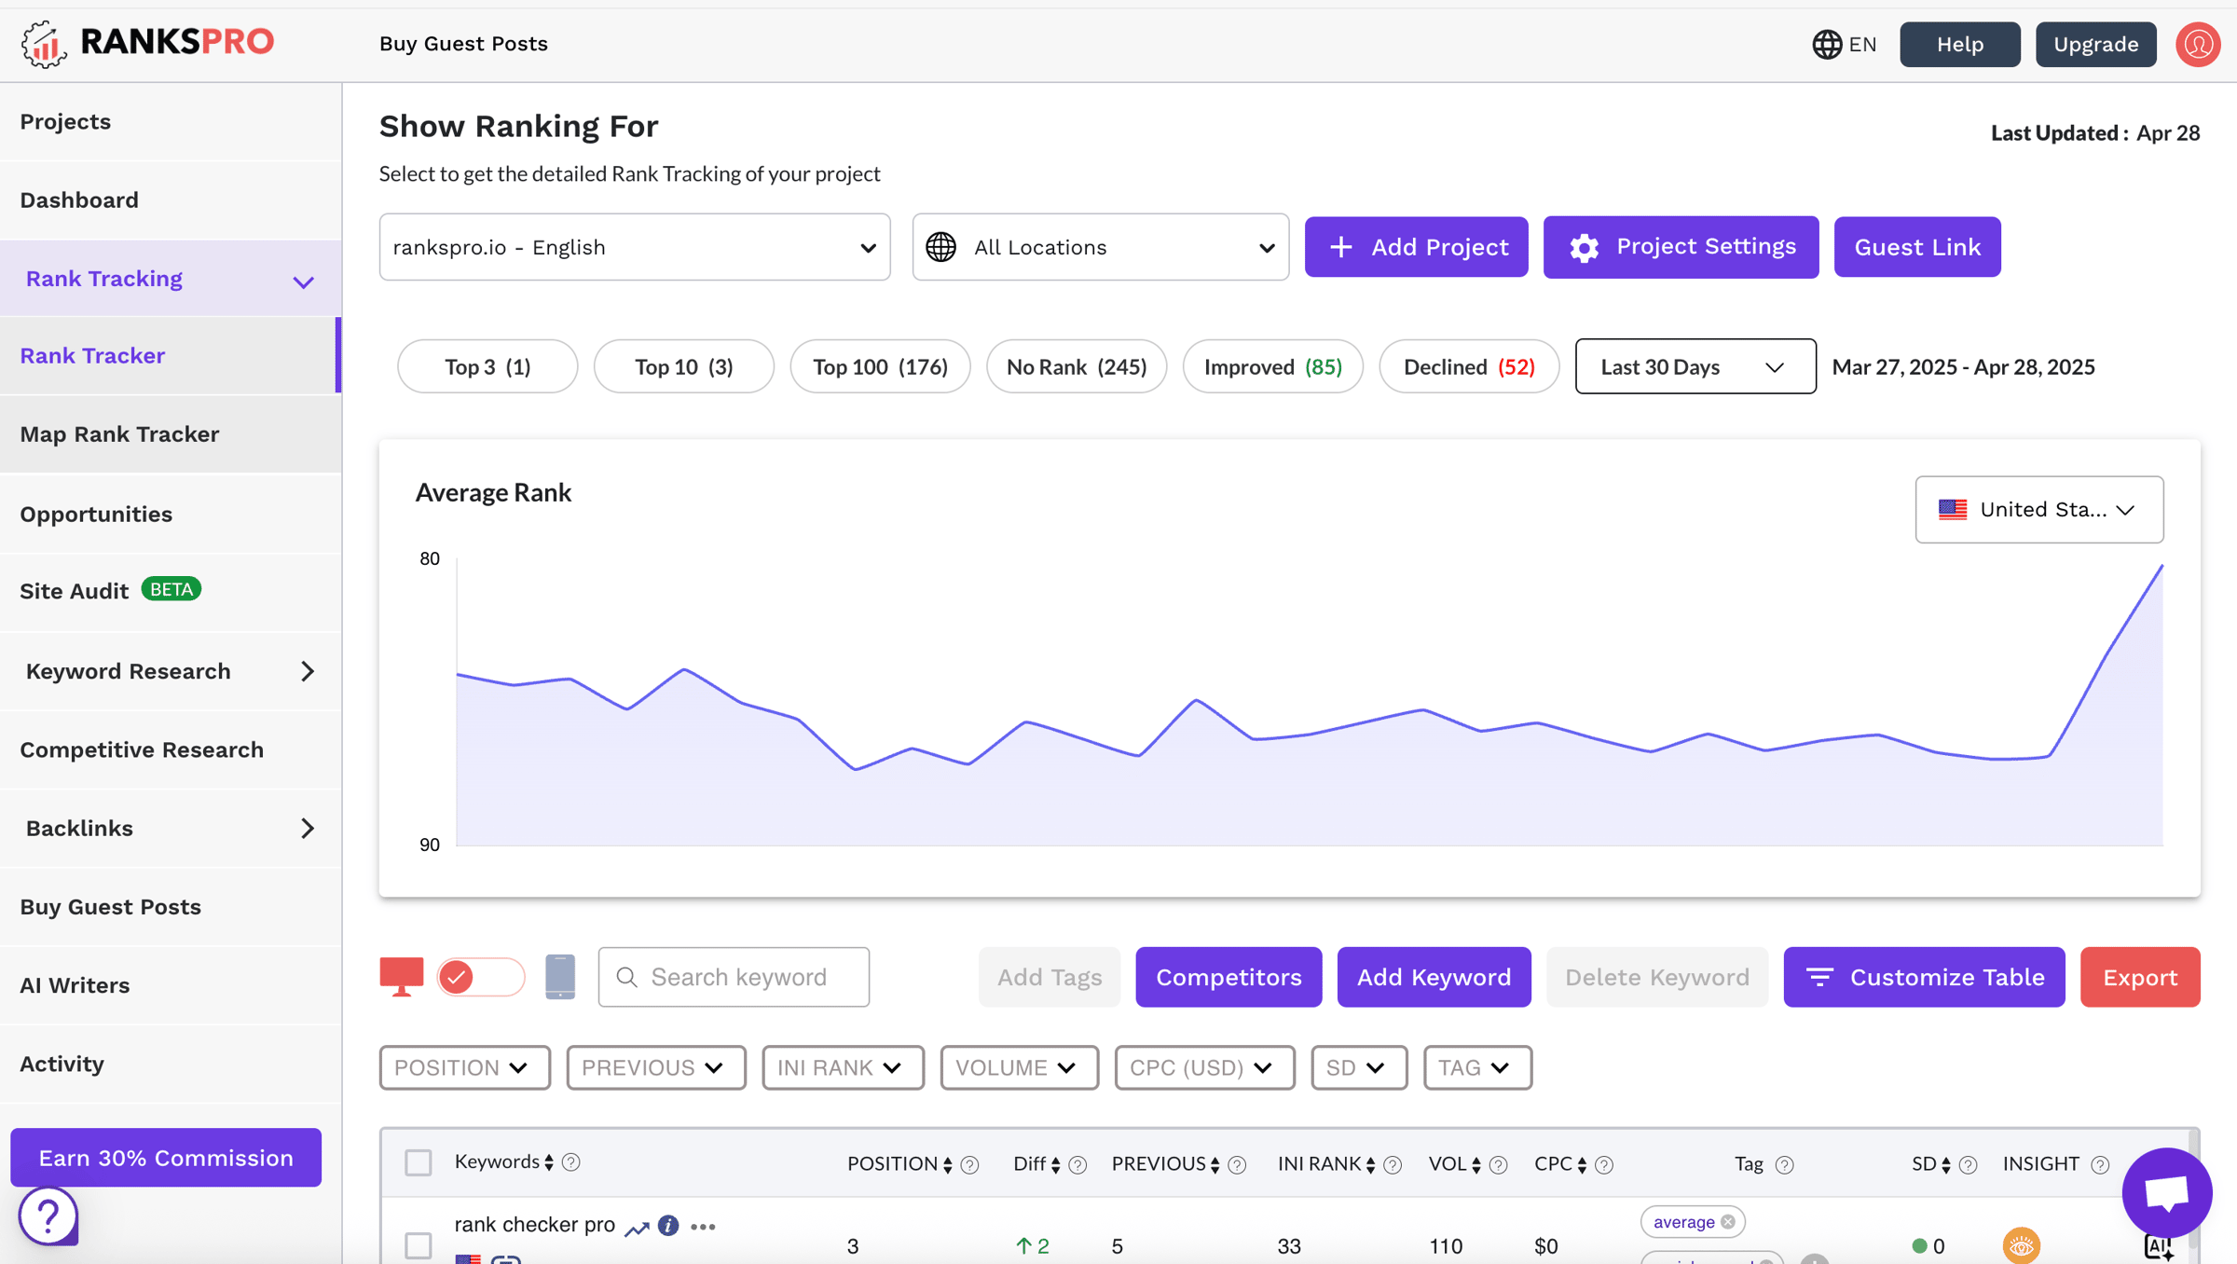Open the INI RANK filter dropdown
Image resolution: width=2237 pixels, height=1264 pixels.
(x=843, y=1067)
